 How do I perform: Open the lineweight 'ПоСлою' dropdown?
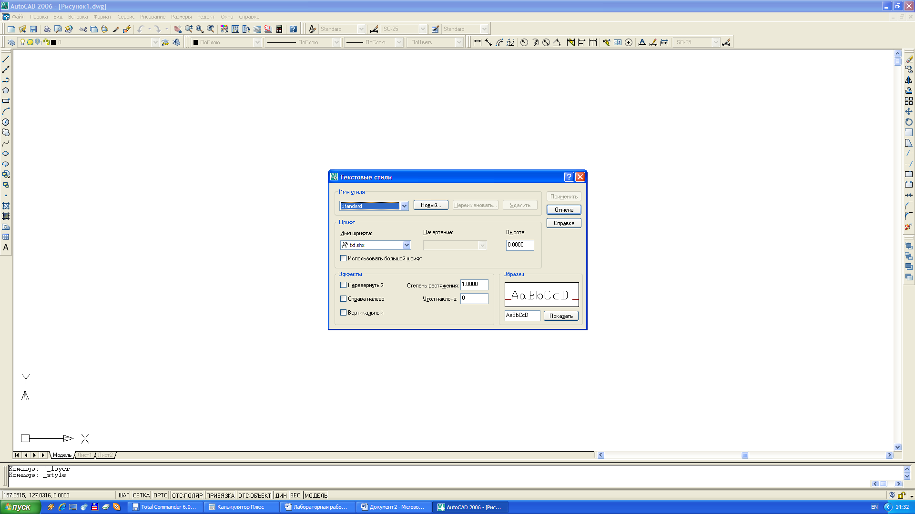click(x=399, y=42)
